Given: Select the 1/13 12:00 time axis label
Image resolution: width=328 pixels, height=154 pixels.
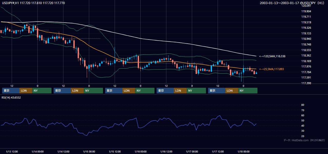Looking at the screenshot, I should click(x=12, y=151).
